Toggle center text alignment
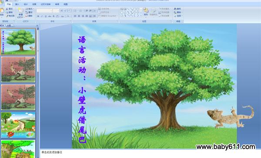This screenshot has width=261, height=158. [x=79, y=16]
